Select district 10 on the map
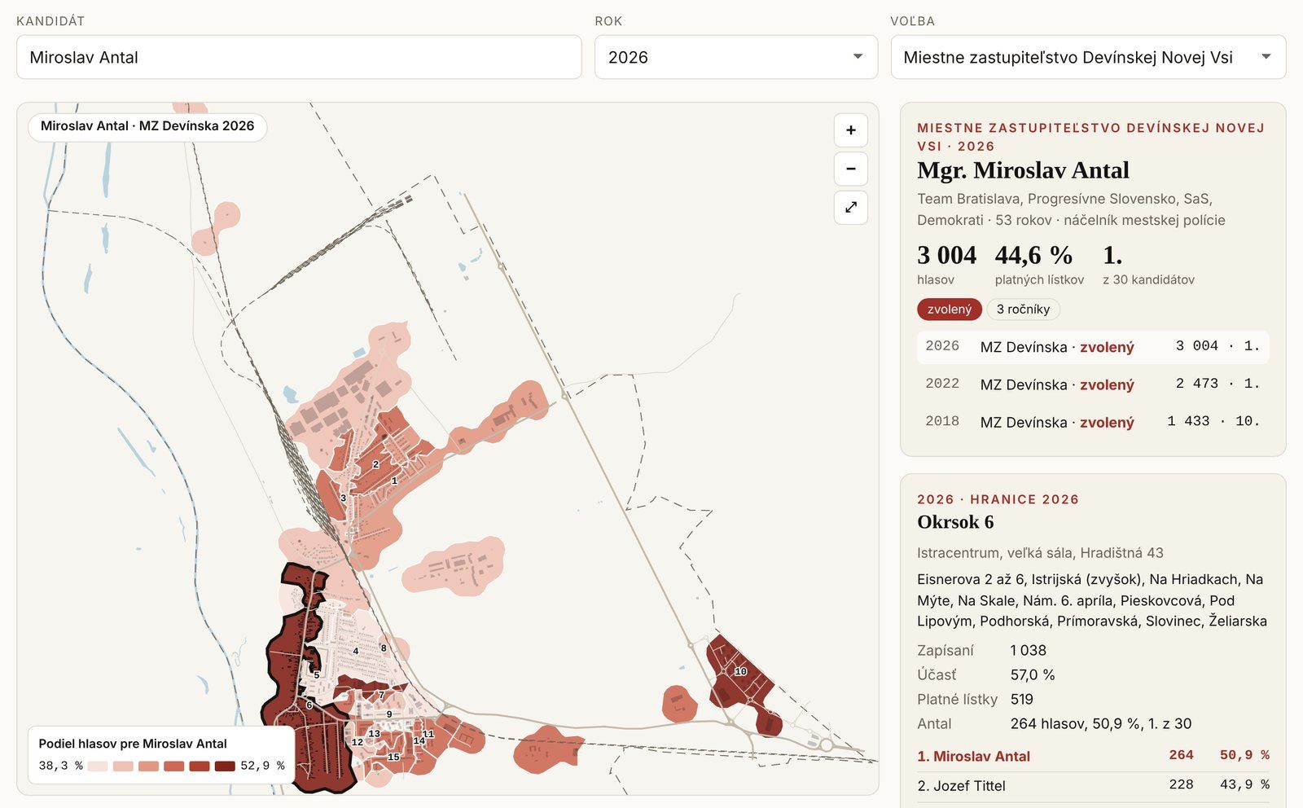The image size is (1303, 808). click(x=740, y=671)
